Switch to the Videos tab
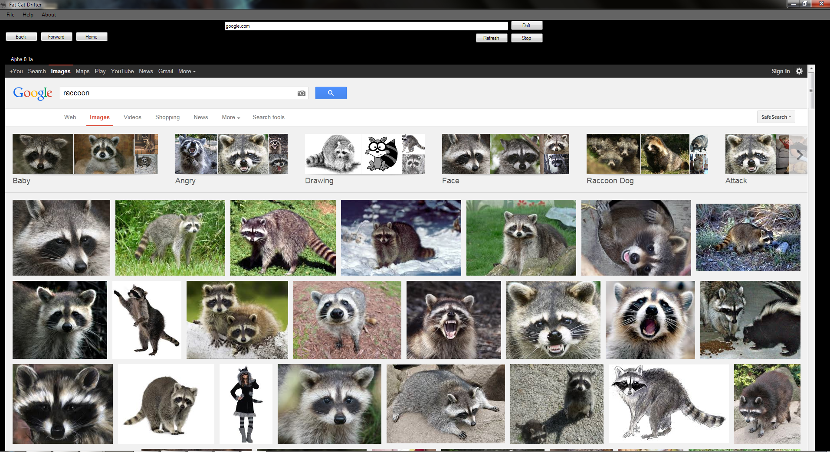 [x=132, y=117]
